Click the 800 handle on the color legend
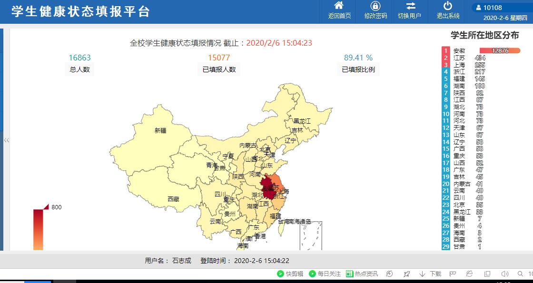 [46, 206]
